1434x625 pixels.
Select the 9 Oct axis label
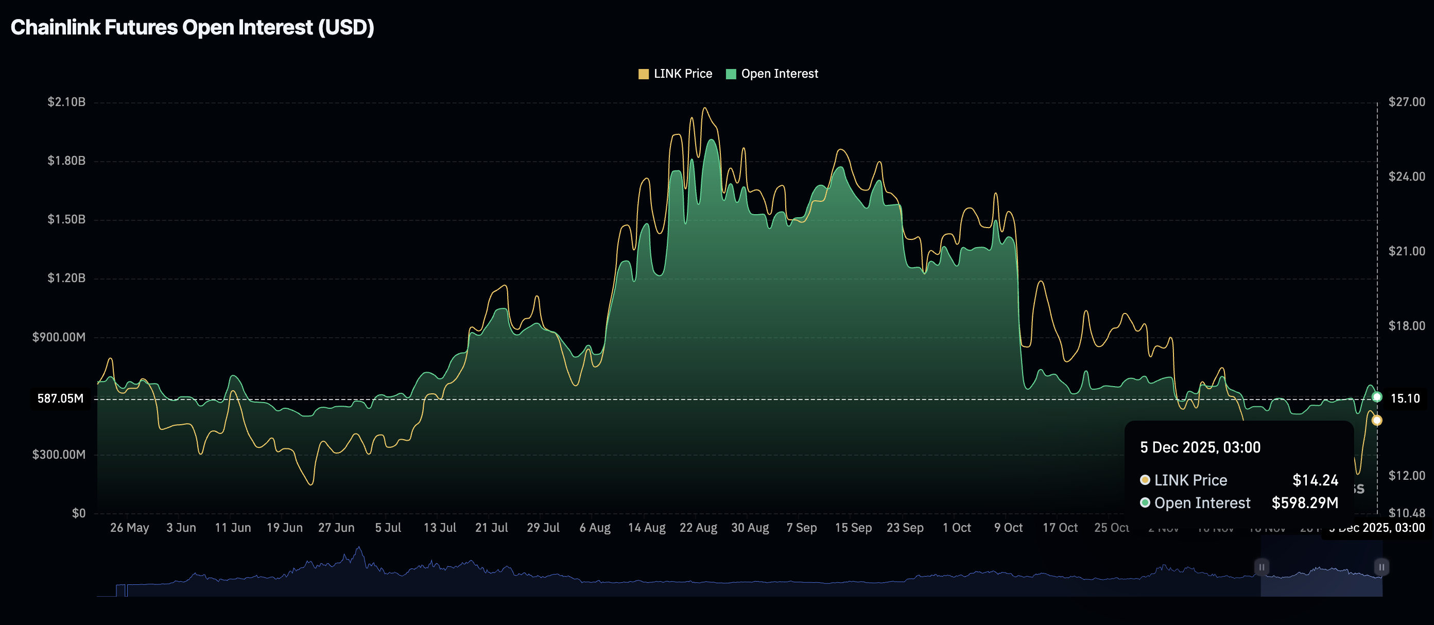[1008, 528]
